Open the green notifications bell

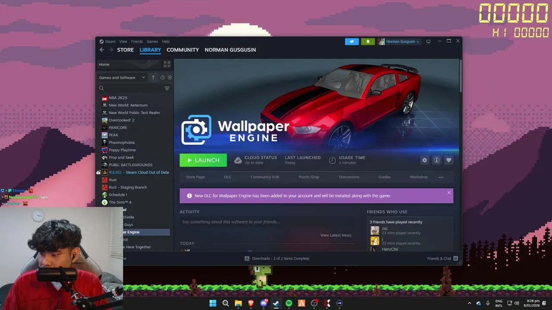click(x=368, y=41)
